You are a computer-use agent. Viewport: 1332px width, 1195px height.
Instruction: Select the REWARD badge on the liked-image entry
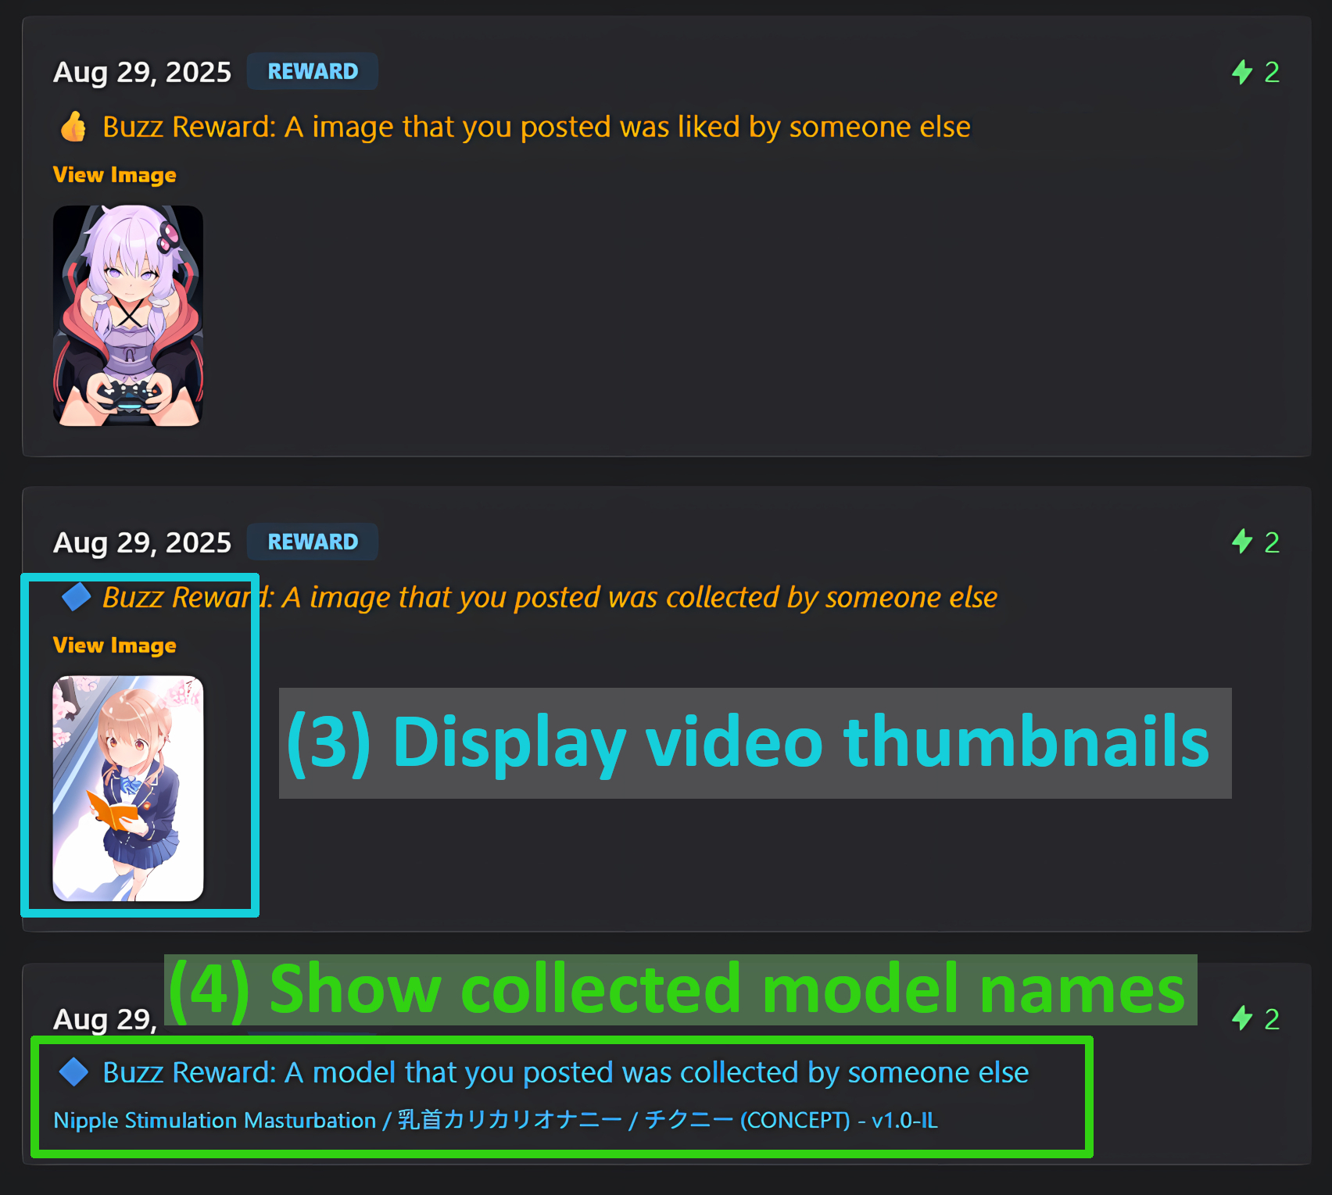313,72
